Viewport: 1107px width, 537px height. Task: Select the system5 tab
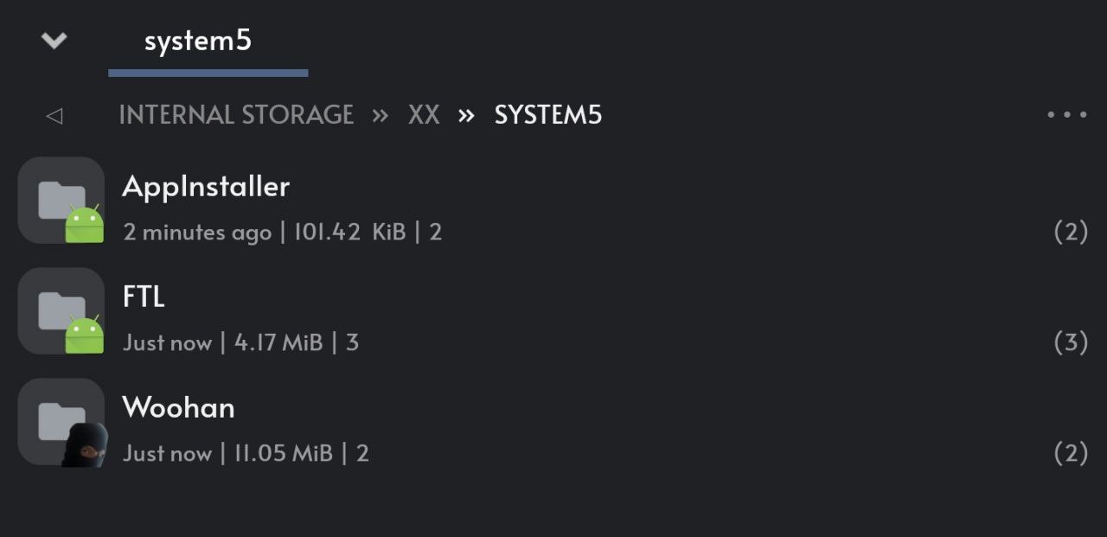pyautogui.click(x=198, y=41)
